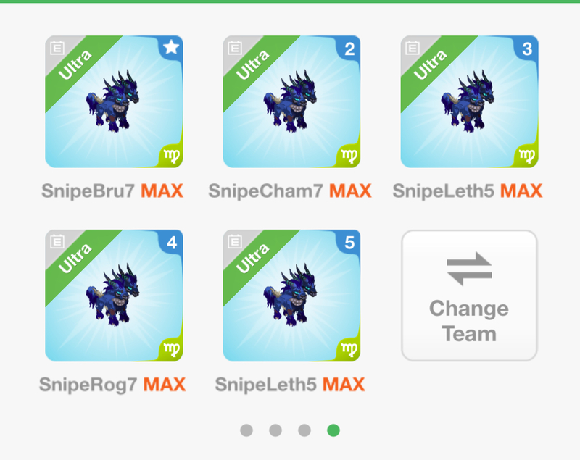Click the Change Team button
This screenshot has height=460, width=580.
[x=469, y=296]
